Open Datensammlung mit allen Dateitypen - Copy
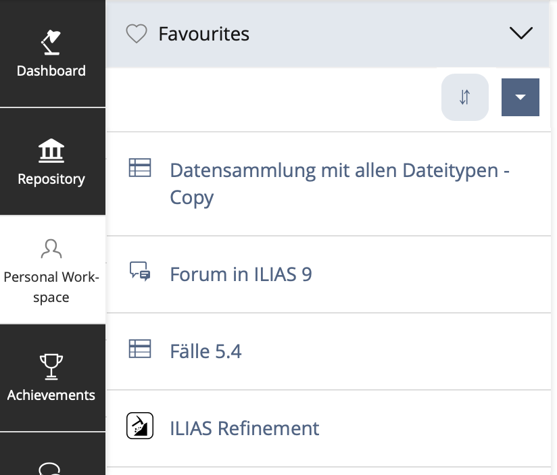Screen dimensions: 557x475 [x=339, y=183]
